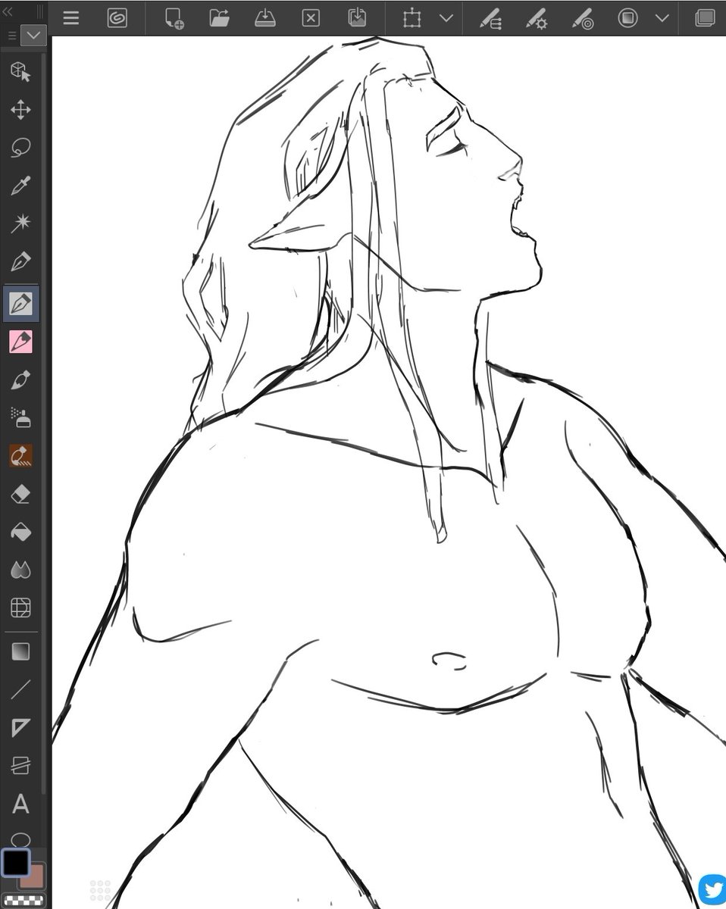Screen dimensions: 726x909
Task: Select the black main drawing color swatch
Action: coord(15,862)
